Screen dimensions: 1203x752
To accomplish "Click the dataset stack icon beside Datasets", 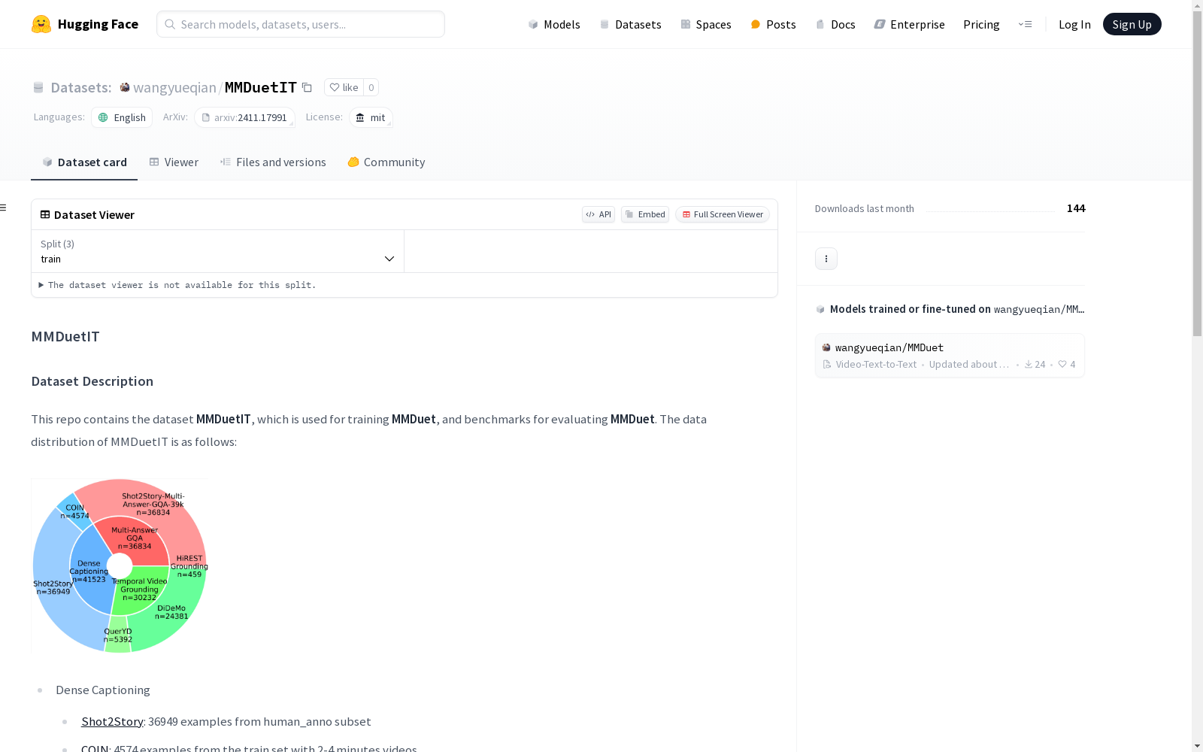I will 38,87.
